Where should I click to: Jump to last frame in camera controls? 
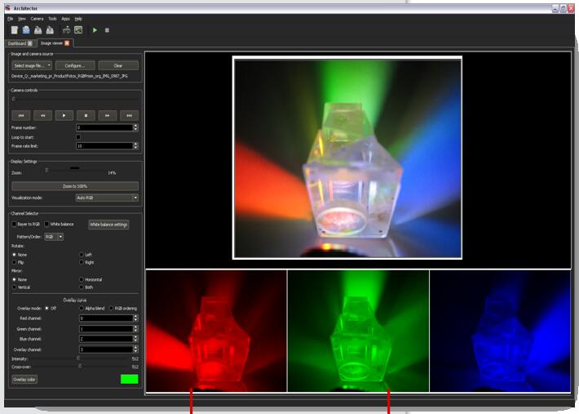point(129,116)
